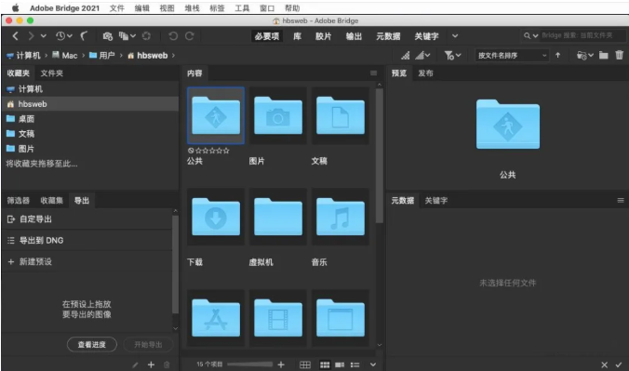Click the 查看进度 button
The height and width of the screenshot is (371, 629).
tap(92, 345)
